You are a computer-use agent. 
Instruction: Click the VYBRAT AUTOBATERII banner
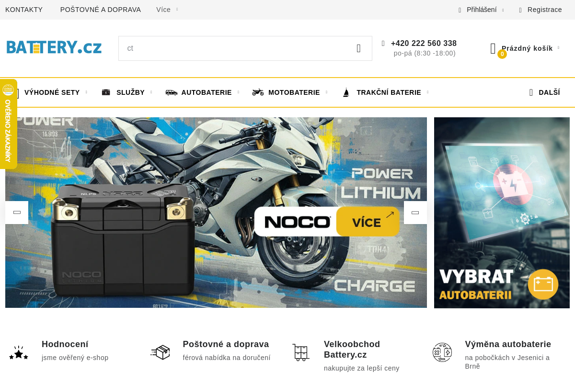[502, 213]
